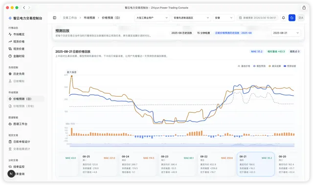Toggle the 模型预测 legend series
Screen dimensions: 313x185
click(x=259, y=66)
